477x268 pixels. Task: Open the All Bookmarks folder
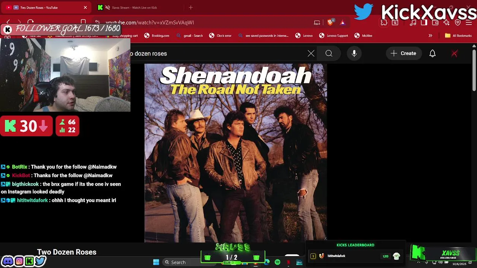pos(458,36)
